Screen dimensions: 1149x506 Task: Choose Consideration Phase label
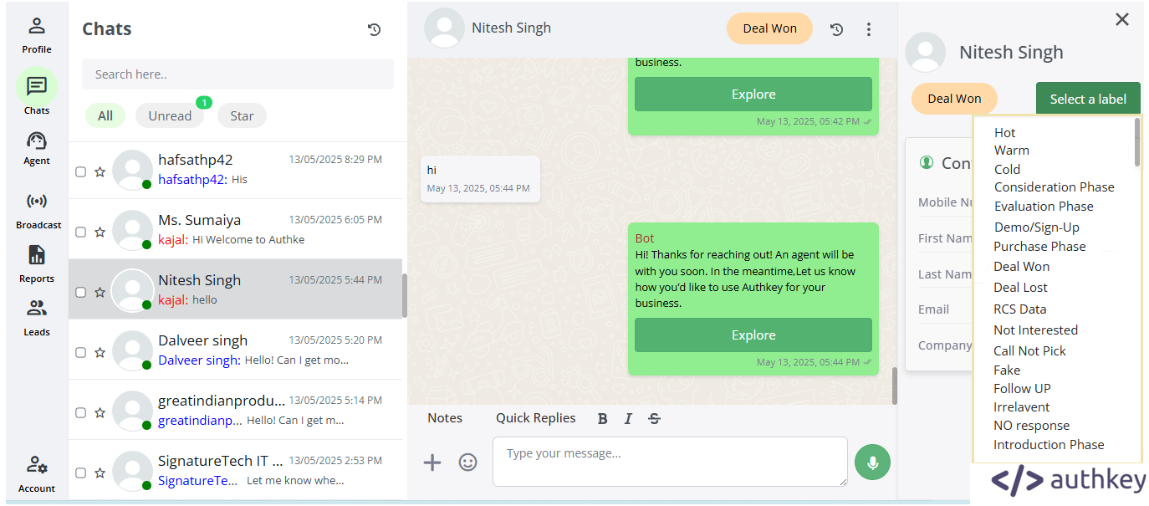[x=1054, y=187]
